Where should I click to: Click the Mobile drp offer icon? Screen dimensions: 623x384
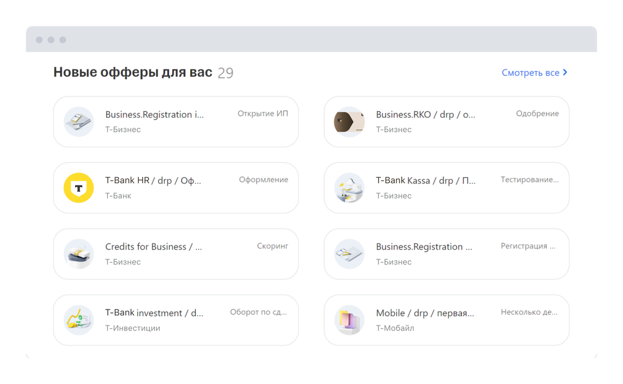(349, 320)
